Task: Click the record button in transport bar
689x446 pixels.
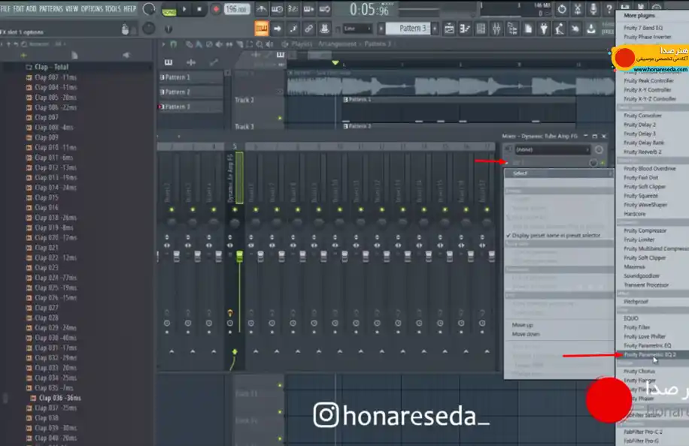Action: click(216, 9)
